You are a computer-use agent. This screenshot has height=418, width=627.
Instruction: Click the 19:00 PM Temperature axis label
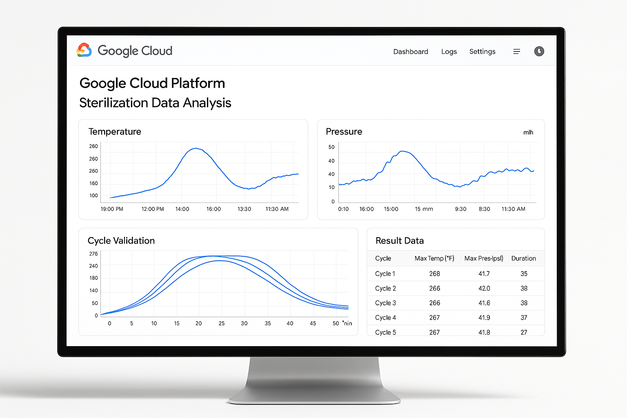coord(112,209)
